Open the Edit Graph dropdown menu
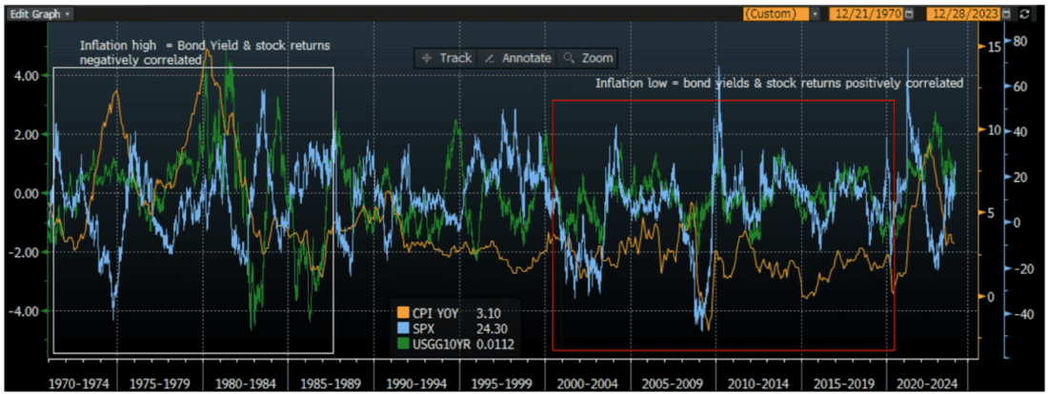The width and height of the screenshot is (1048, 394). pos(40,14)
